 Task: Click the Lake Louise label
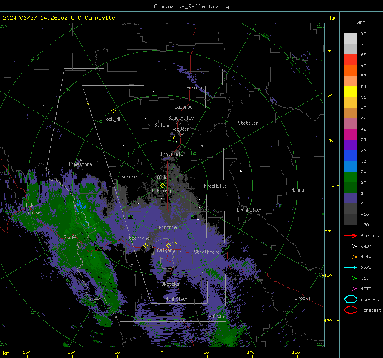coord(33,209)
